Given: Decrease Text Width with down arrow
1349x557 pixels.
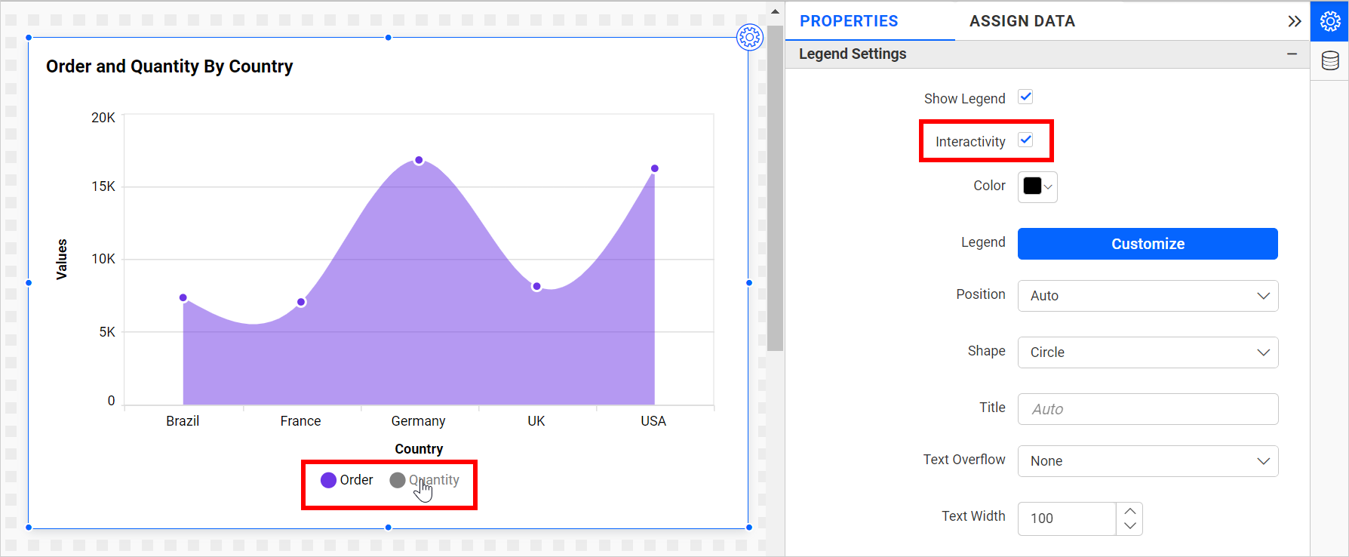Looking at the screenshot, I should [1129, 526].
